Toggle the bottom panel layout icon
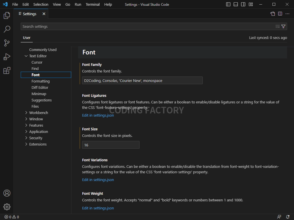 pos(236,4)
